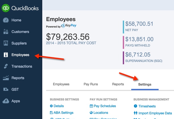The height and width of the screenshot is (119, 174).
Task: Click the NET PAY label
Action: 132,30
